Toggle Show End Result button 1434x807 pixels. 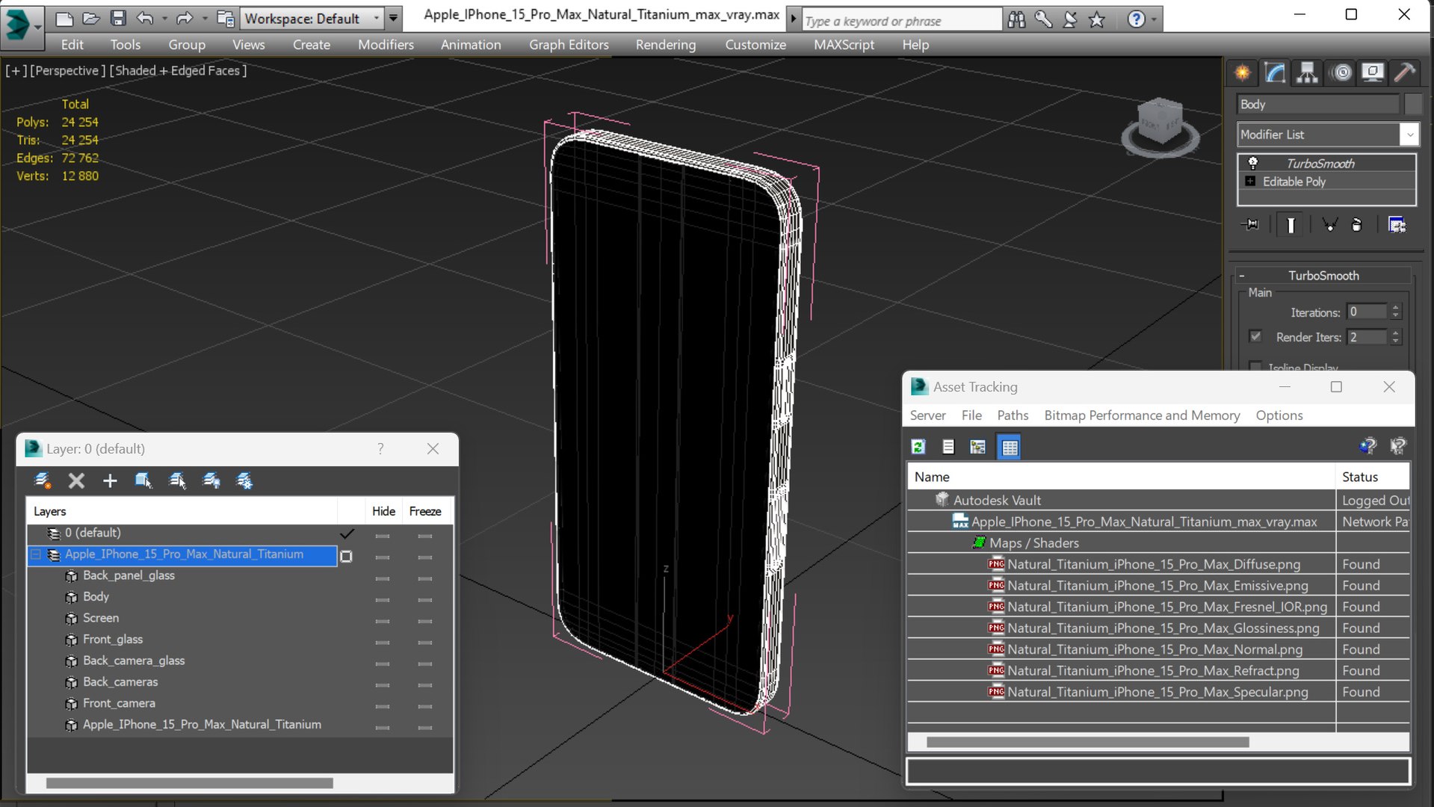[x=1291, y=225]
